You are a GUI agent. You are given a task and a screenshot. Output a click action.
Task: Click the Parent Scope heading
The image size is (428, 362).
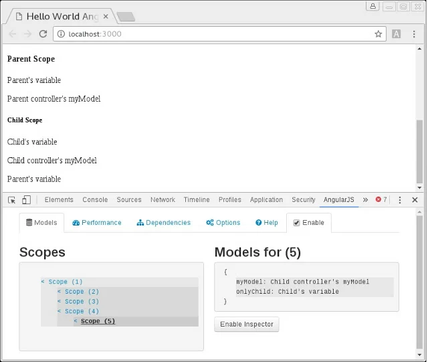point(31,59)
